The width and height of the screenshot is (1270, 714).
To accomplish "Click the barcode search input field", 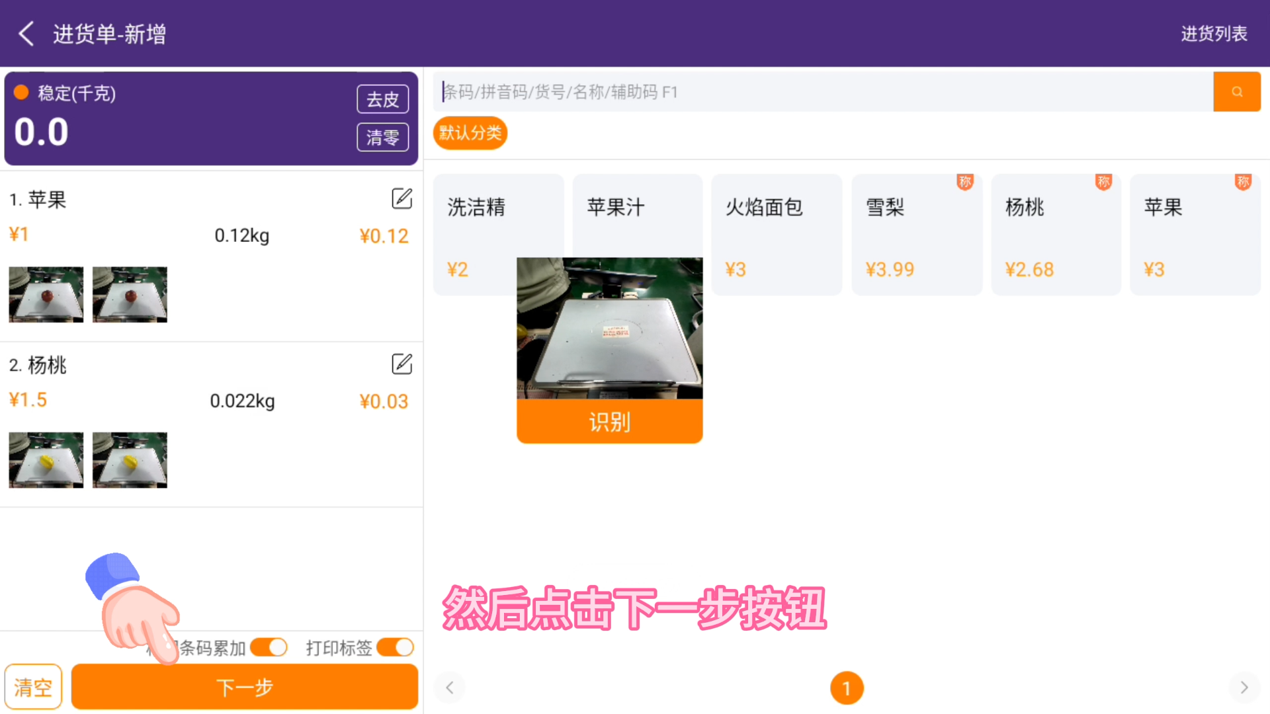I will [x=824, y=92].
